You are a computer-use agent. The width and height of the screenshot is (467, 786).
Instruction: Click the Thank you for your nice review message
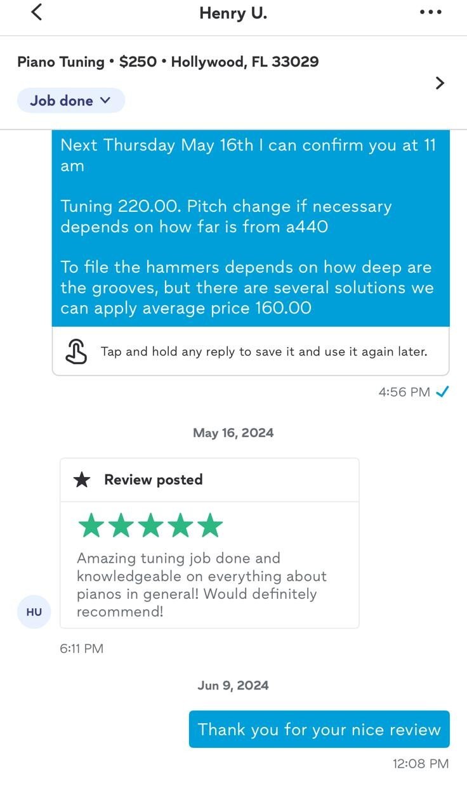pyautogui.click(x=319, y=730)
